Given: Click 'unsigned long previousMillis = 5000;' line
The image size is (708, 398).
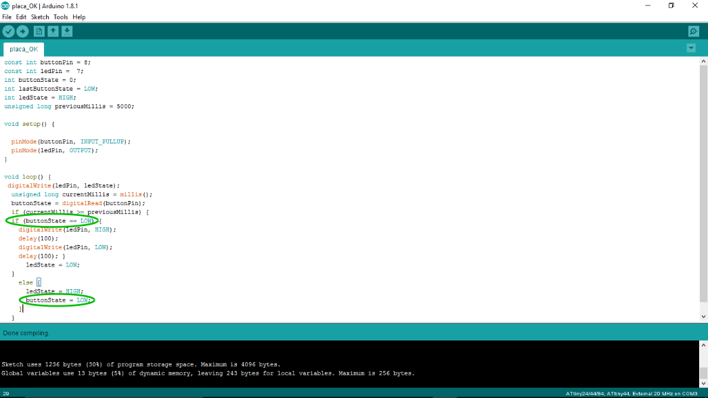Looking at the screenshot, I should click(x=69, y=107).
